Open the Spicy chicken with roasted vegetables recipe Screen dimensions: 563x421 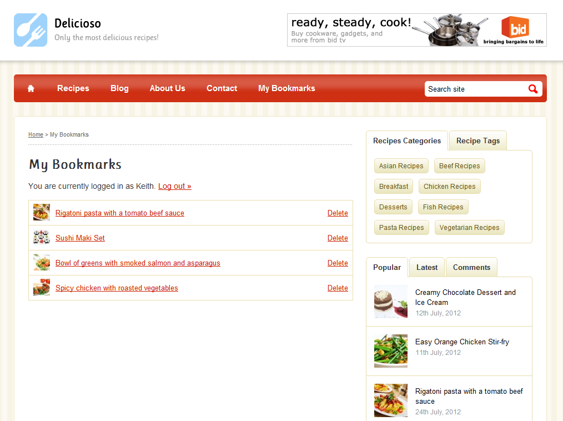pos(117,288)
